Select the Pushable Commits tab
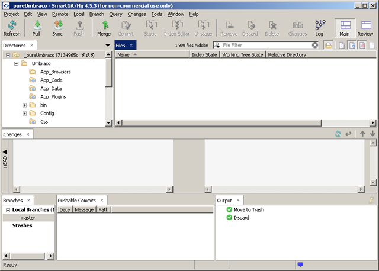379x271 pixels. point(78,201)
